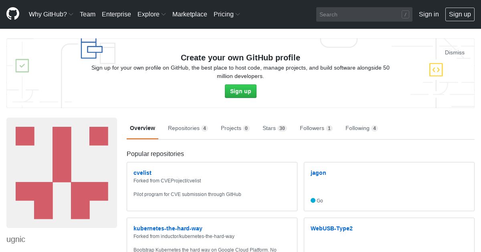This screenshot has height=252, width=481.
Task: Click Sign in link
Action: [428, 14]
